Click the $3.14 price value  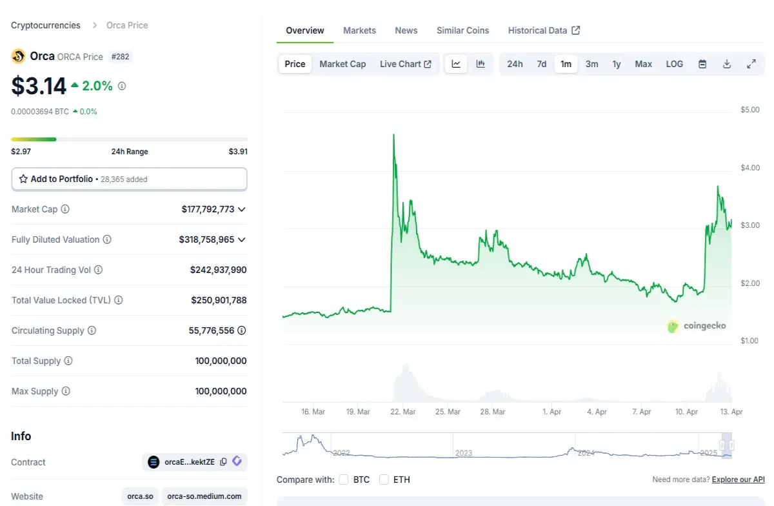tap(39, 86)
